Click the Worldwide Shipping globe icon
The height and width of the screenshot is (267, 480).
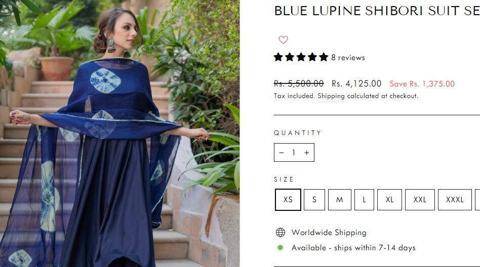point(281,233)
